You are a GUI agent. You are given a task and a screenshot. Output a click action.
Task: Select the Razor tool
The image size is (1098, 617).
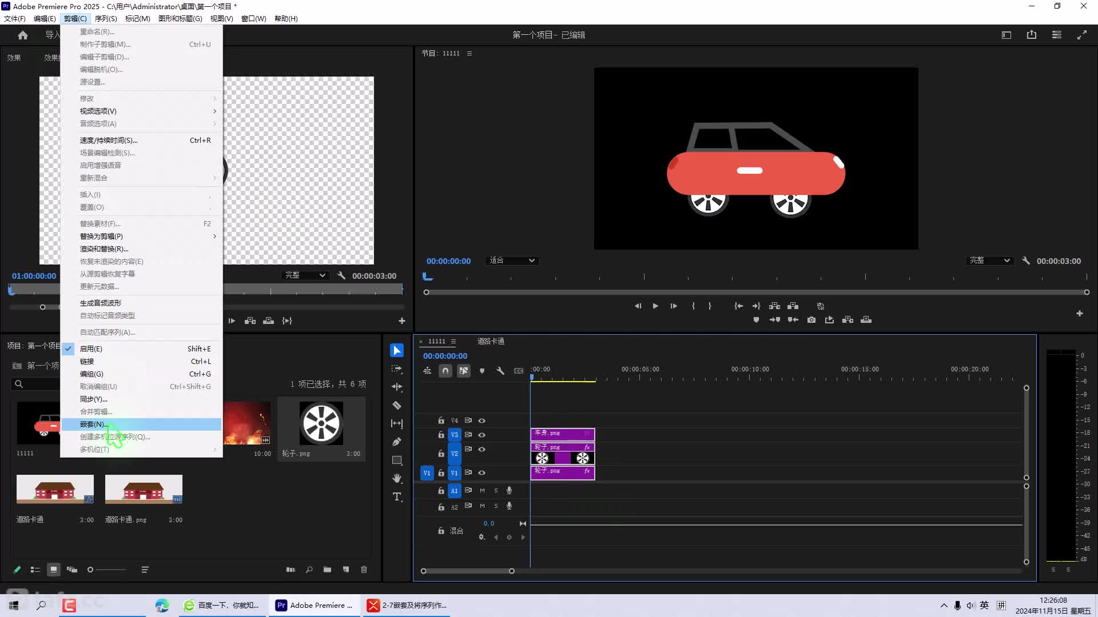pos(397,405)
